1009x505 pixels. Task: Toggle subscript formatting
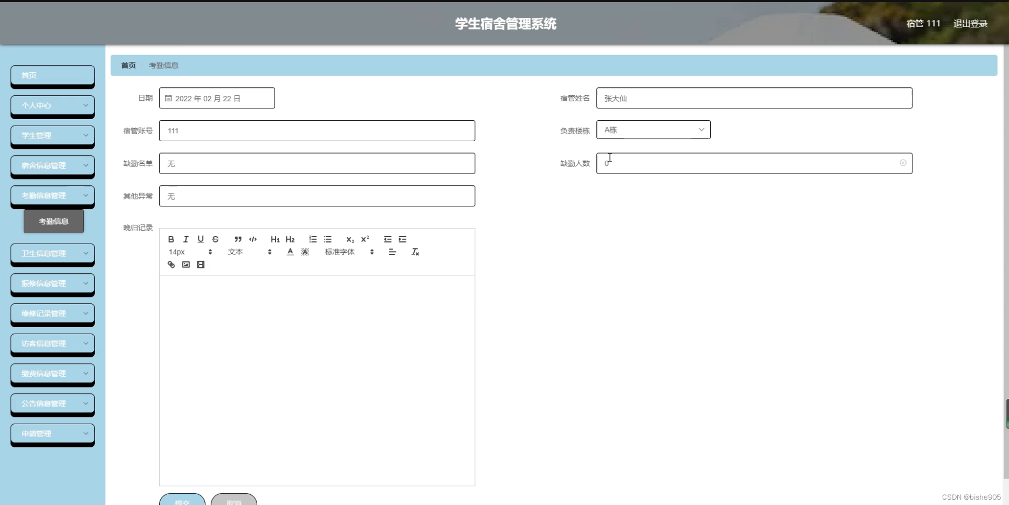point(349,239)
